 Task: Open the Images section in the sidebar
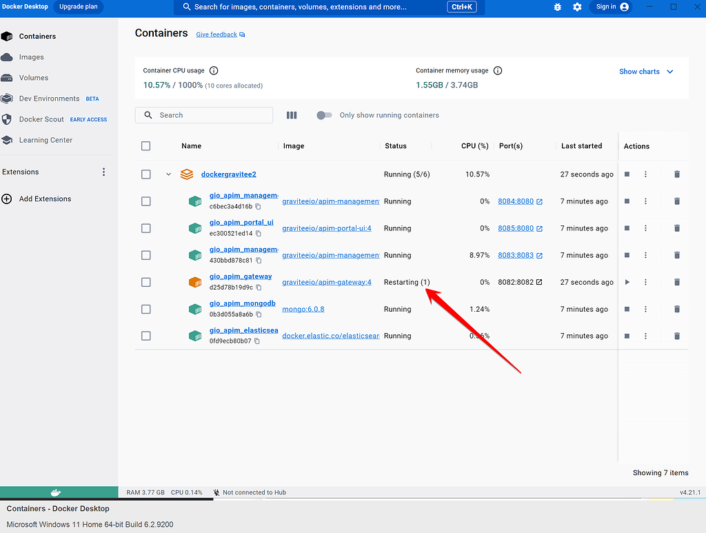pyautogui.click(x=32, y=57)
